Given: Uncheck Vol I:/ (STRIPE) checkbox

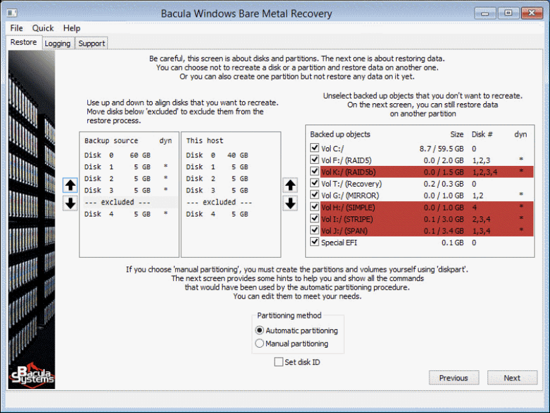Looking at the screenshot, I should pos(314,218).
